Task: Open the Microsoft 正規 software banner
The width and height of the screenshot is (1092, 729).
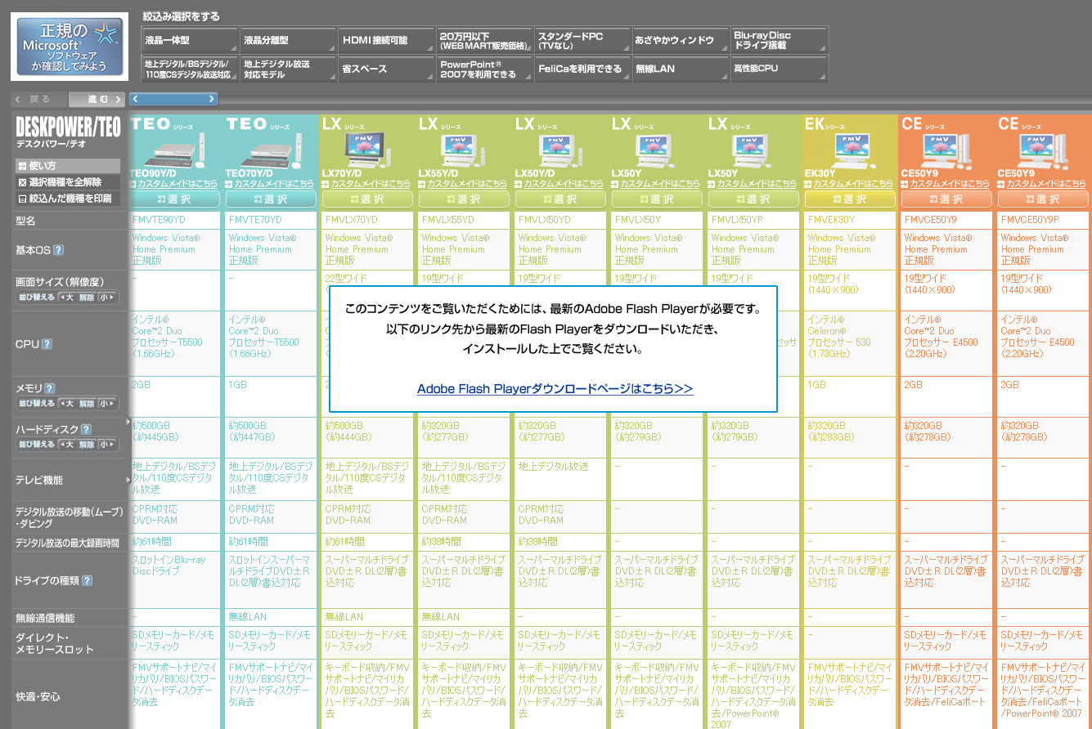Action: [x=70, y=47]
